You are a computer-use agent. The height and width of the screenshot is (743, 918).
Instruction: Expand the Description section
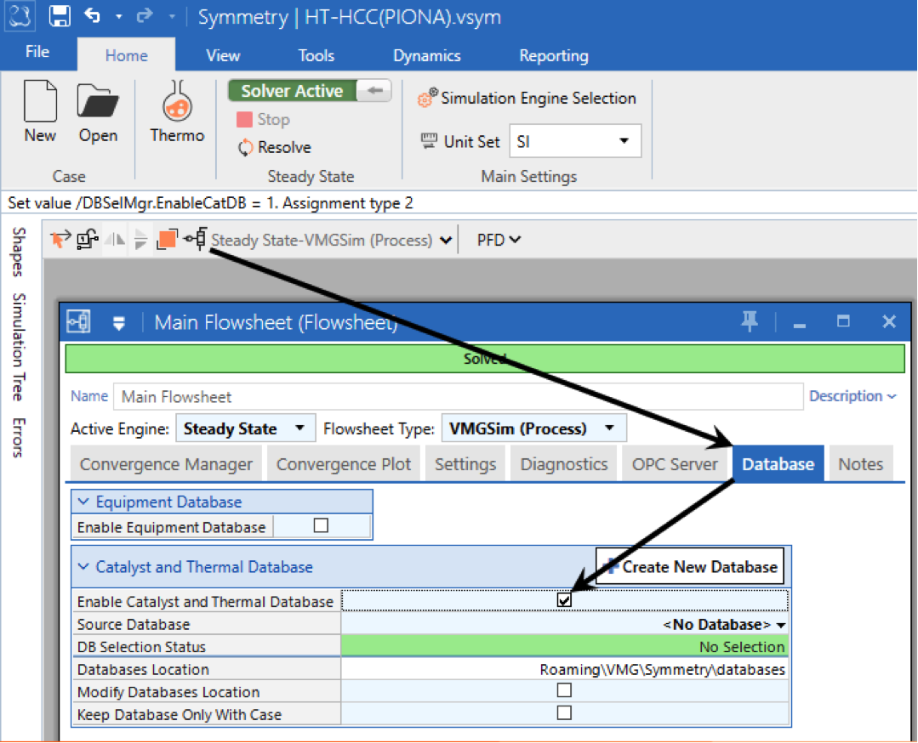[852, 396]
